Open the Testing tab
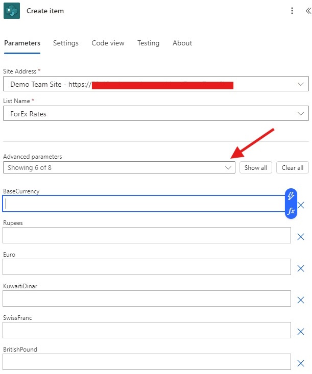The width and height of the screenshot is (312, 374). (148, 43)
